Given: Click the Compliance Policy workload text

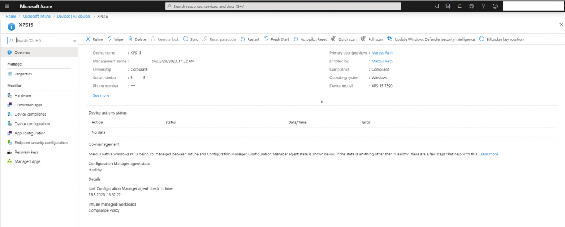Looking at the screenshot, I should (104, 210).
